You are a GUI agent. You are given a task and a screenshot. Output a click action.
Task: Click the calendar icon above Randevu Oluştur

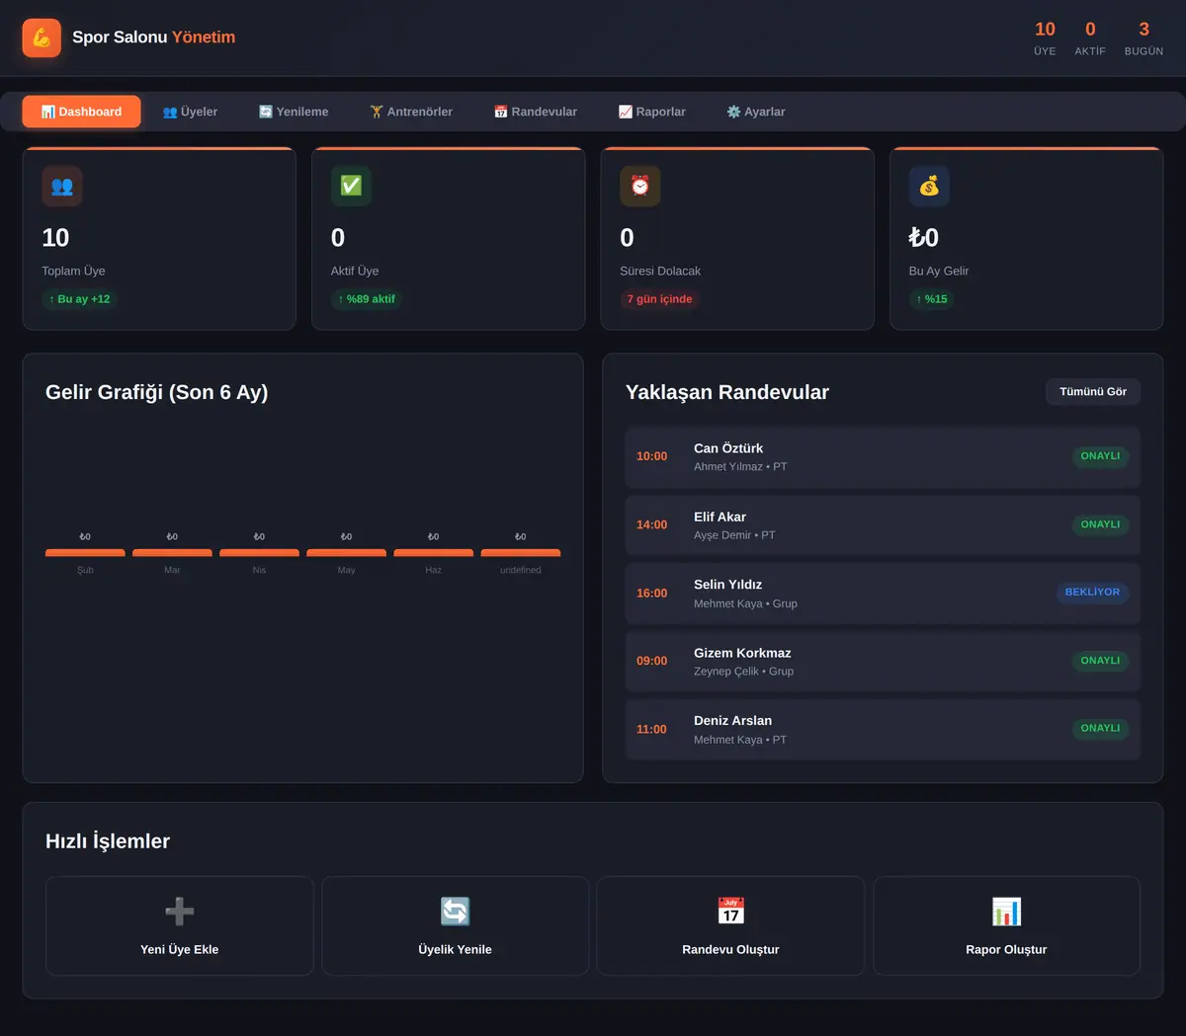[730, 911]
